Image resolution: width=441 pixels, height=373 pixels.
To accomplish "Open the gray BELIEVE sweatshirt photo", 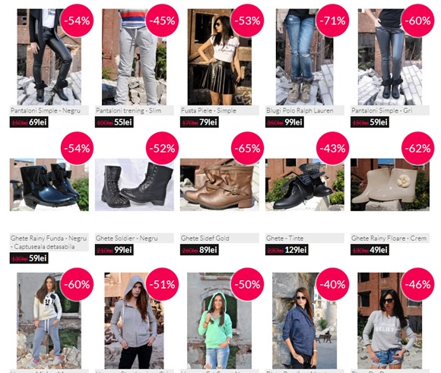I will pos(390,321).
